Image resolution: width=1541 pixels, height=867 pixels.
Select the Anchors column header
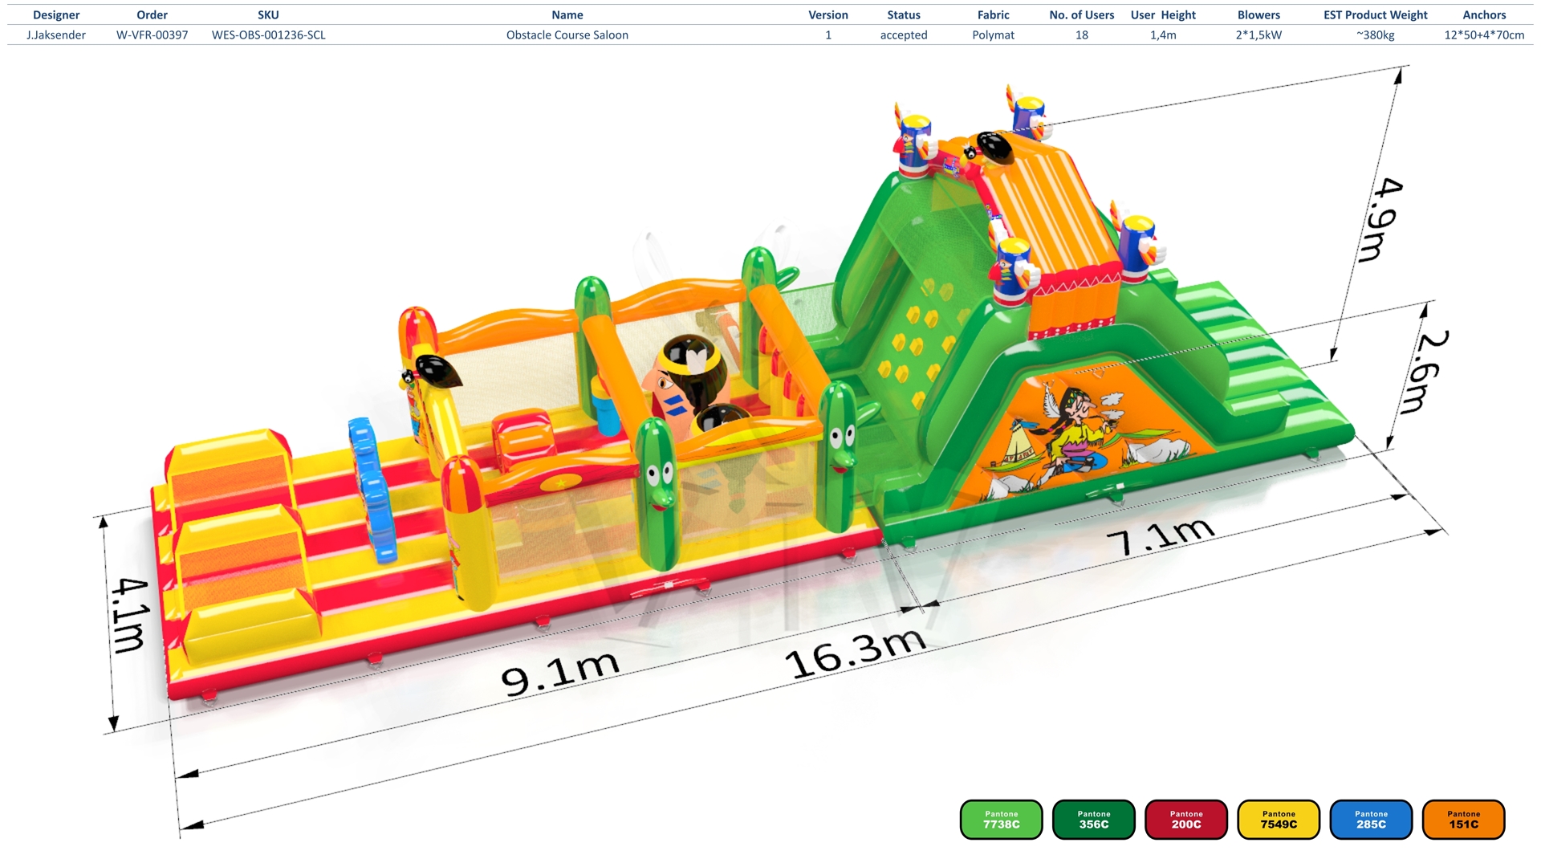(1484, 15)
